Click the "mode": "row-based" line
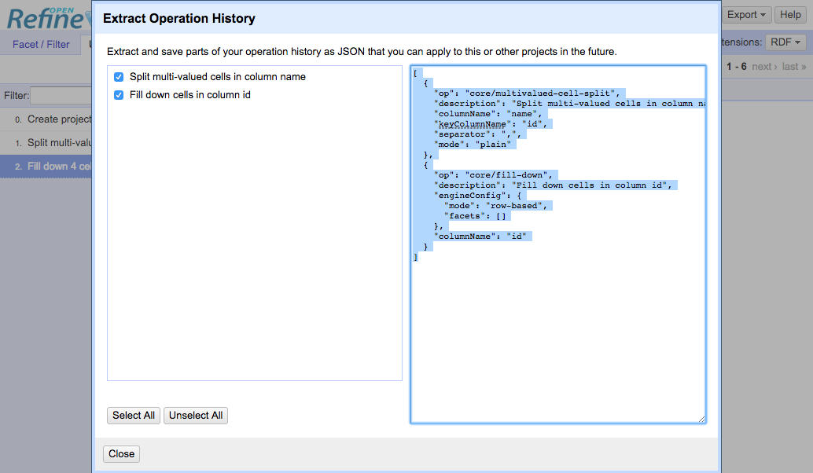This screenshot has height=473, width=813. (x=495, y=206)
